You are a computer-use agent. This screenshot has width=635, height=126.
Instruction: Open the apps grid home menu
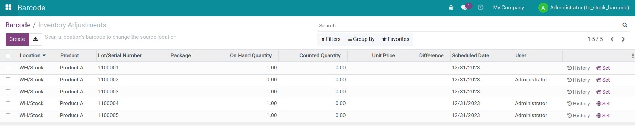pyautogui.click(x=8, y=7)
